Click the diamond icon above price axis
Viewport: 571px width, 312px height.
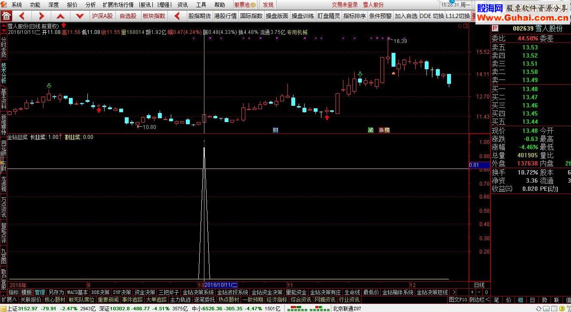point(460,26)
